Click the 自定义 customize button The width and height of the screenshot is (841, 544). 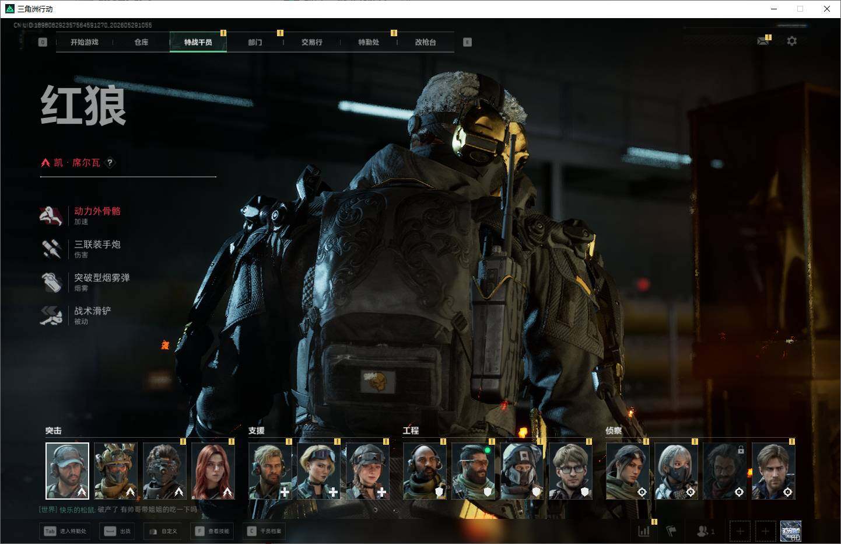pos(163,531)
